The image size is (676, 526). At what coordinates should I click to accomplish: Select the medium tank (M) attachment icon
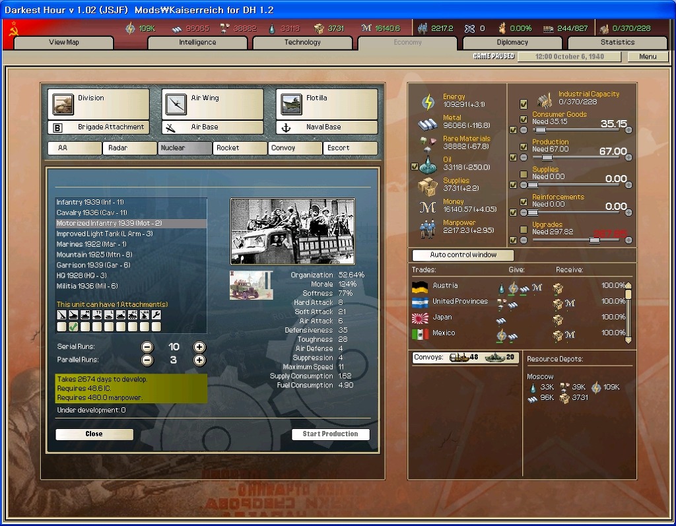tap(85, 315)
